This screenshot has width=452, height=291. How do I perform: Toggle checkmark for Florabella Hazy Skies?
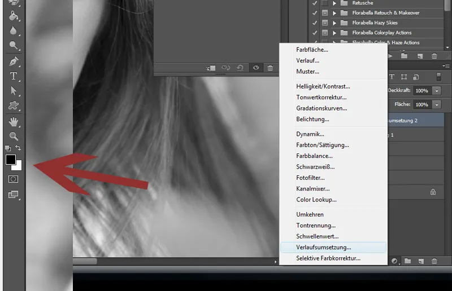click(x=315, y=23)
